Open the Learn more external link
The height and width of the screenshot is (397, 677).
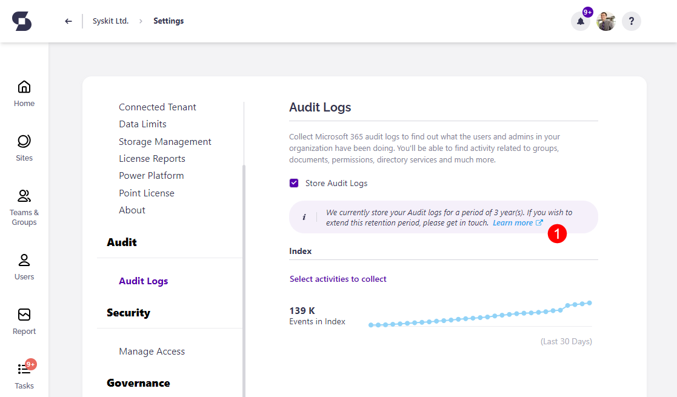pos(514,222)
